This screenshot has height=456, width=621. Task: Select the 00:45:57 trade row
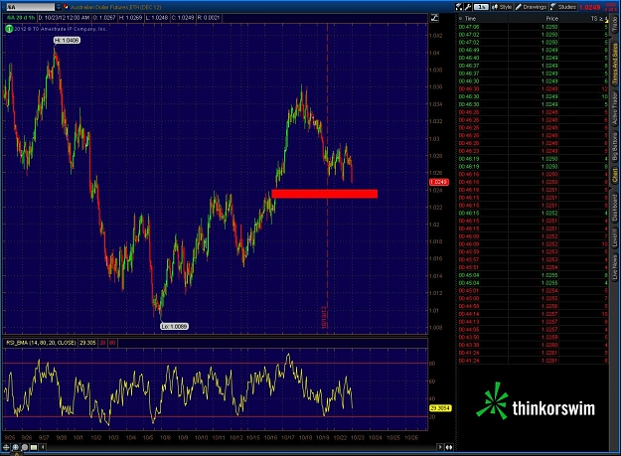[534, 259]
